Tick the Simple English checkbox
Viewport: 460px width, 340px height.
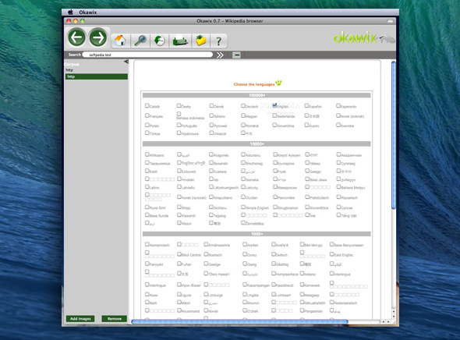243,207
